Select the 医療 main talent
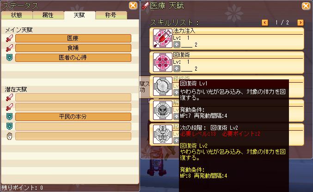 click(73, 38)
